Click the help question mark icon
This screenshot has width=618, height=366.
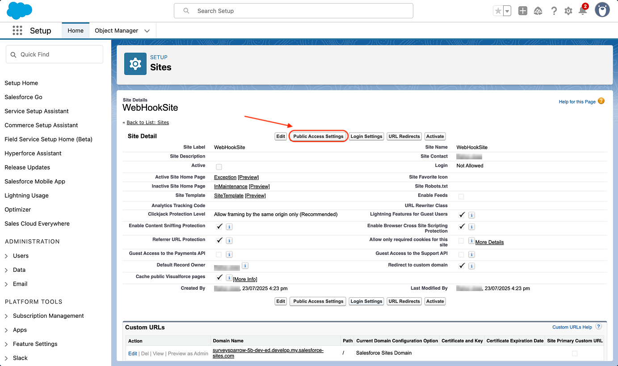tap(554, 11)
